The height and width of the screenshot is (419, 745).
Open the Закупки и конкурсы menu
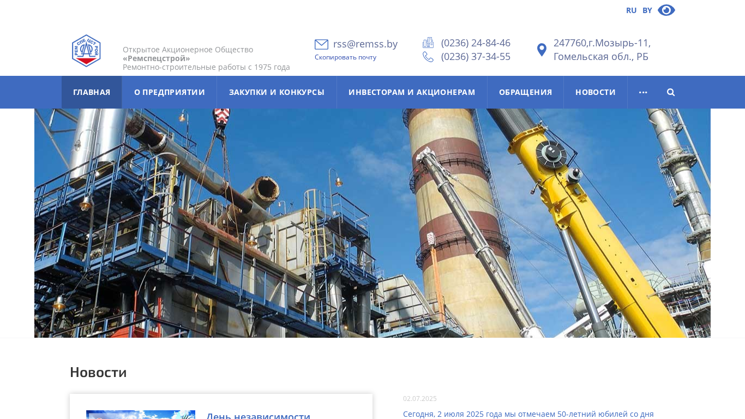[x=277, y=92]
